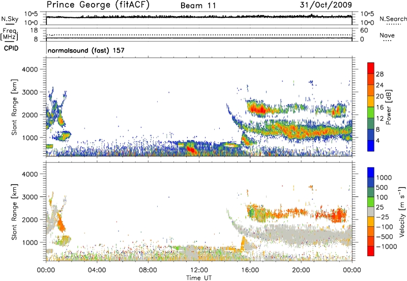The image size is (407, 281).
Task: Click the "Nave" legend label
Action: click(x=387, y=36)
